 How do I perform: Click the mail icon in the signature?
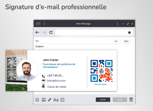click(44, 81)
